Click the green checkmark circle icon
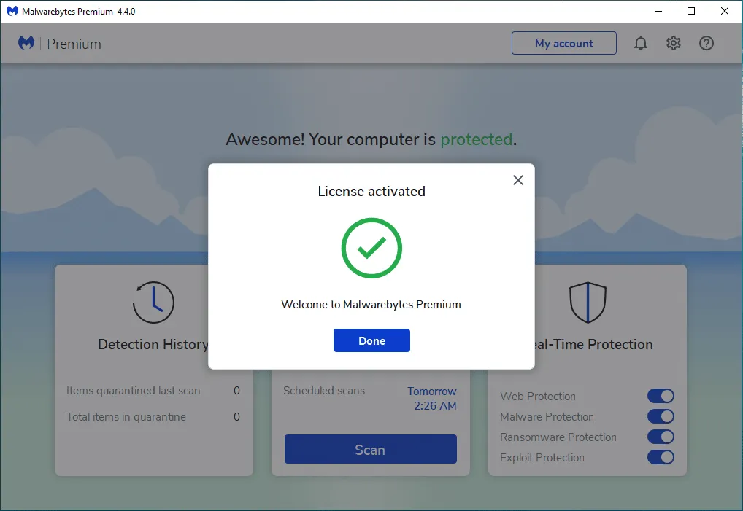743x511 pixels. tap(371, 248)
